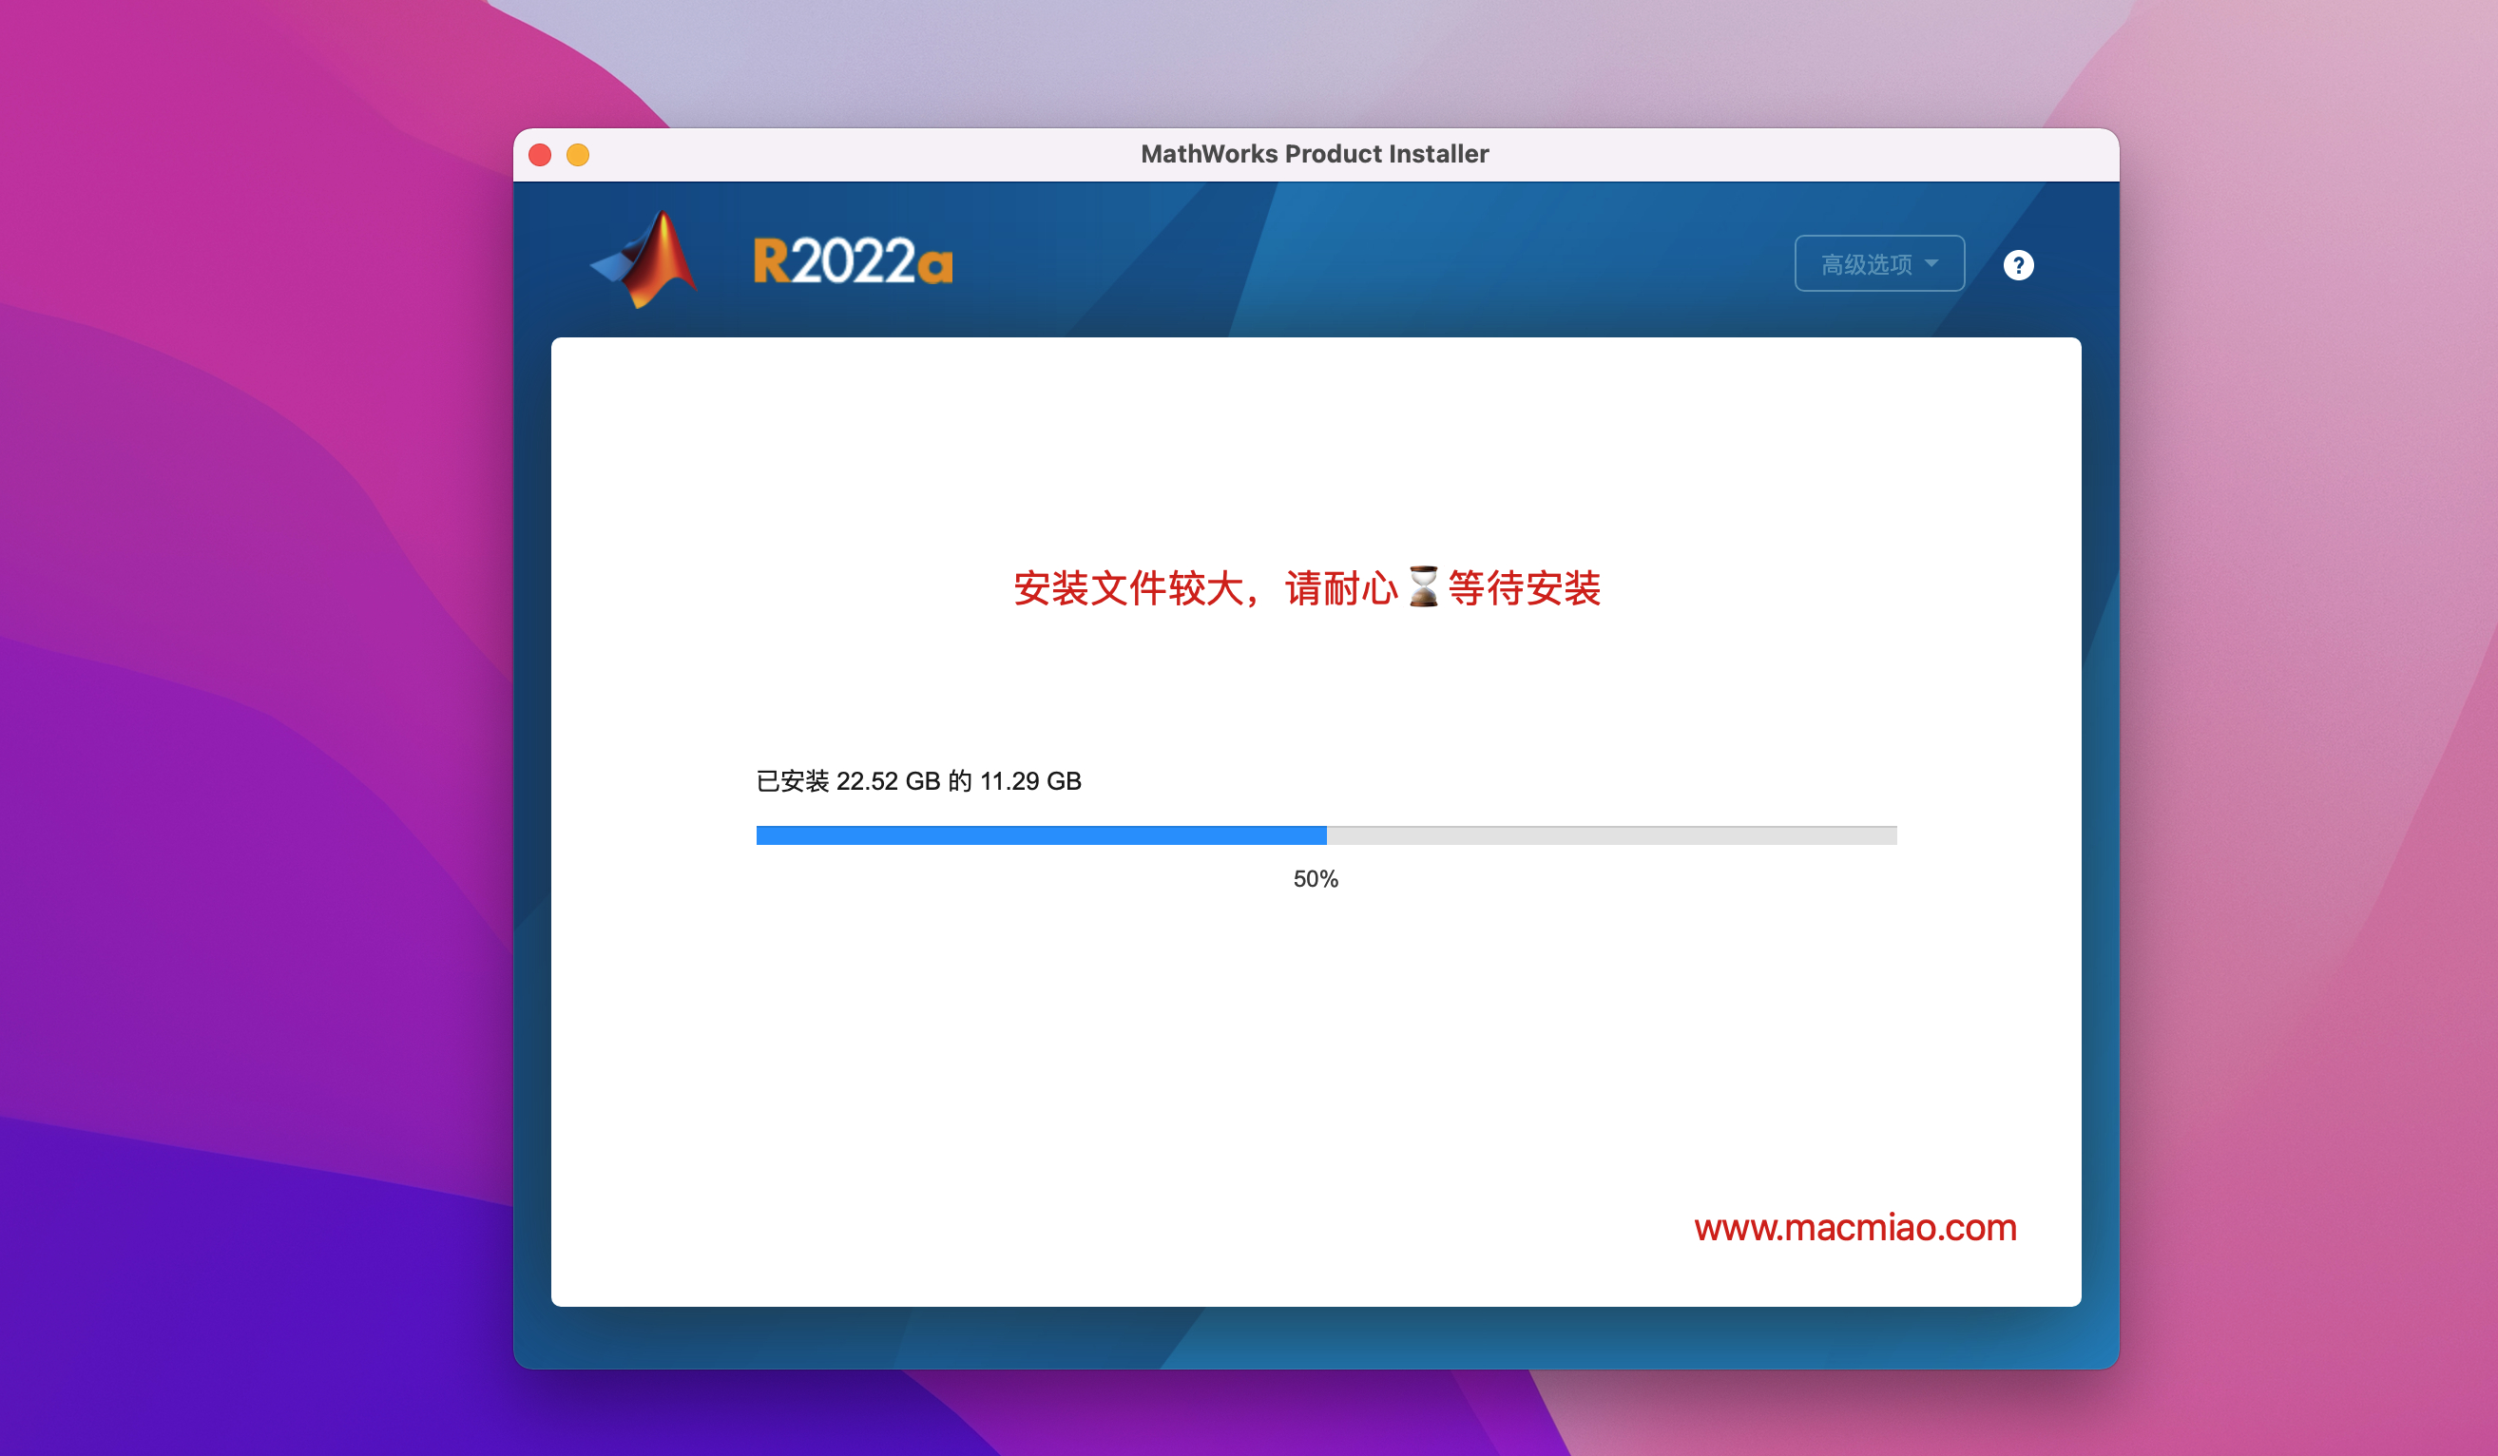Click the 50% progress label
The height and width of the screenshot is (1456, 2498).
pyautogui.click(x=1315, y=879)
